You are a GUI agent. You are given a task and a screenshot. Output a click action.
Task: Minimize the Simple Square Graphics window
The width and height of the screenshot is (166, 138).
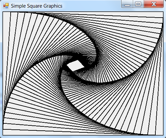tap(127, 4)
